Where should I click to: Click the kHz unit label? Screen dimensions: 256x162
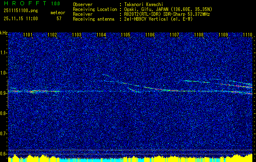point(4,32)
